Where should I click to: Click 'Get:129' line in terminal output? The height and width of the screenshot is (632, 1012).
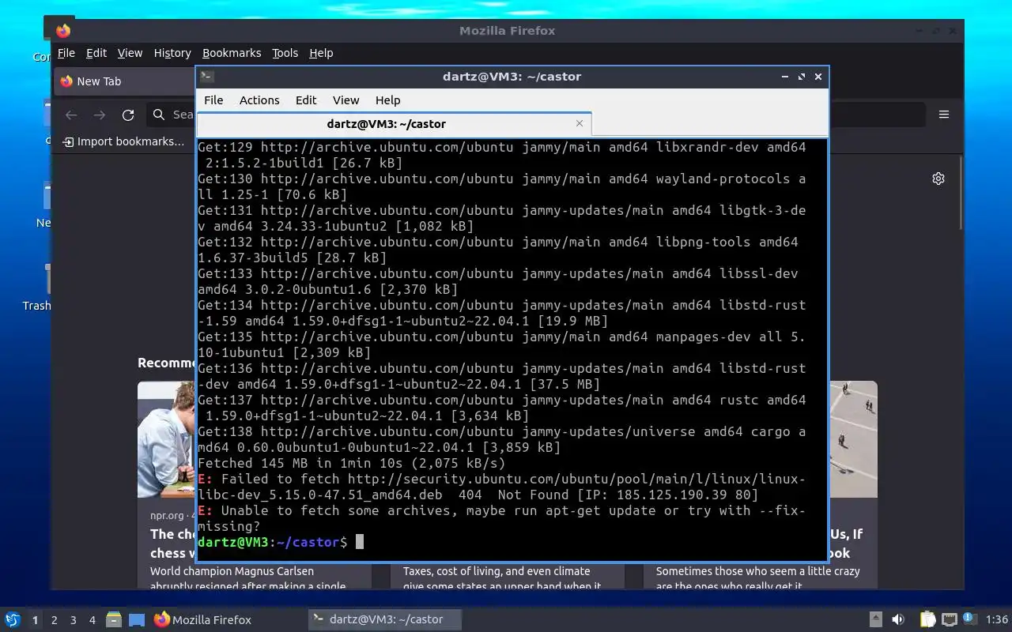tap(501, 155)
